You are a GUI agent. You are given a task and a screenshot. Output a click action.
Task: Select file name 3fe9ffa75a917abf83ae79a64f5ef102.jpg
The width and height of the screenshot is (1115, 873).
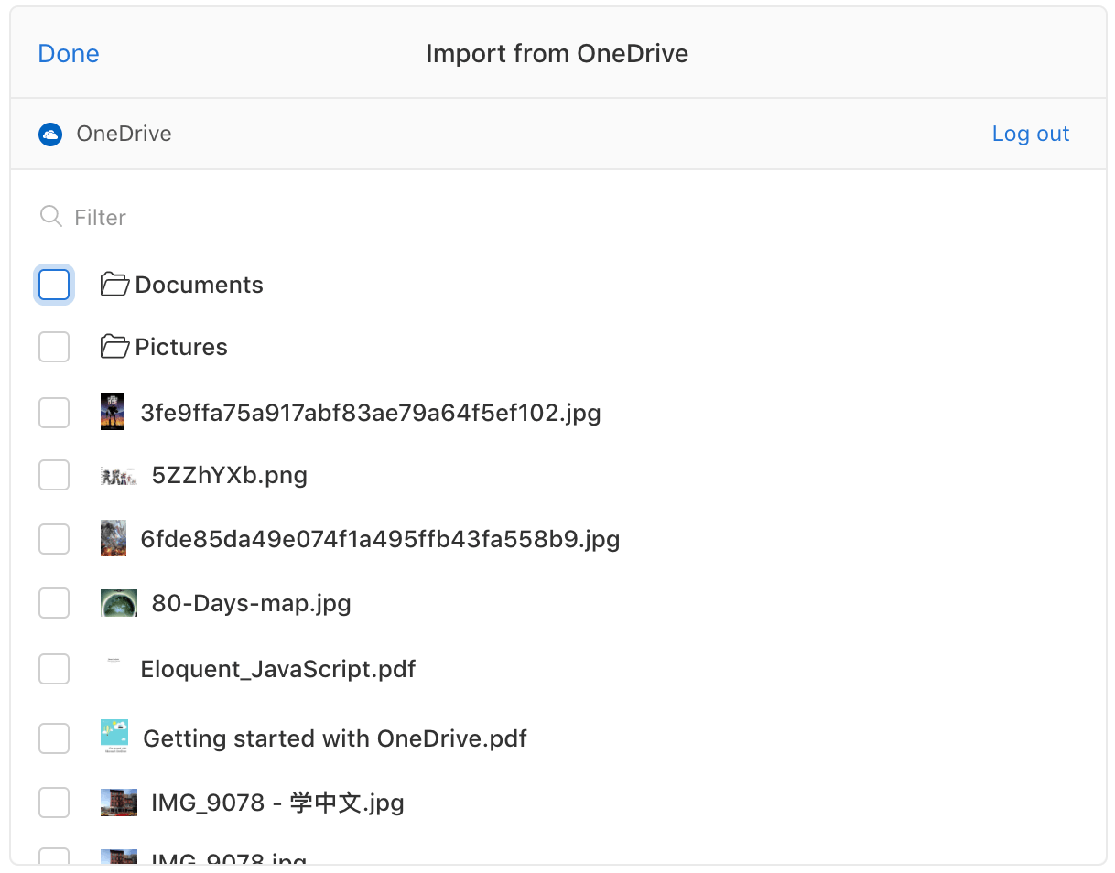(x=371, y=413)
